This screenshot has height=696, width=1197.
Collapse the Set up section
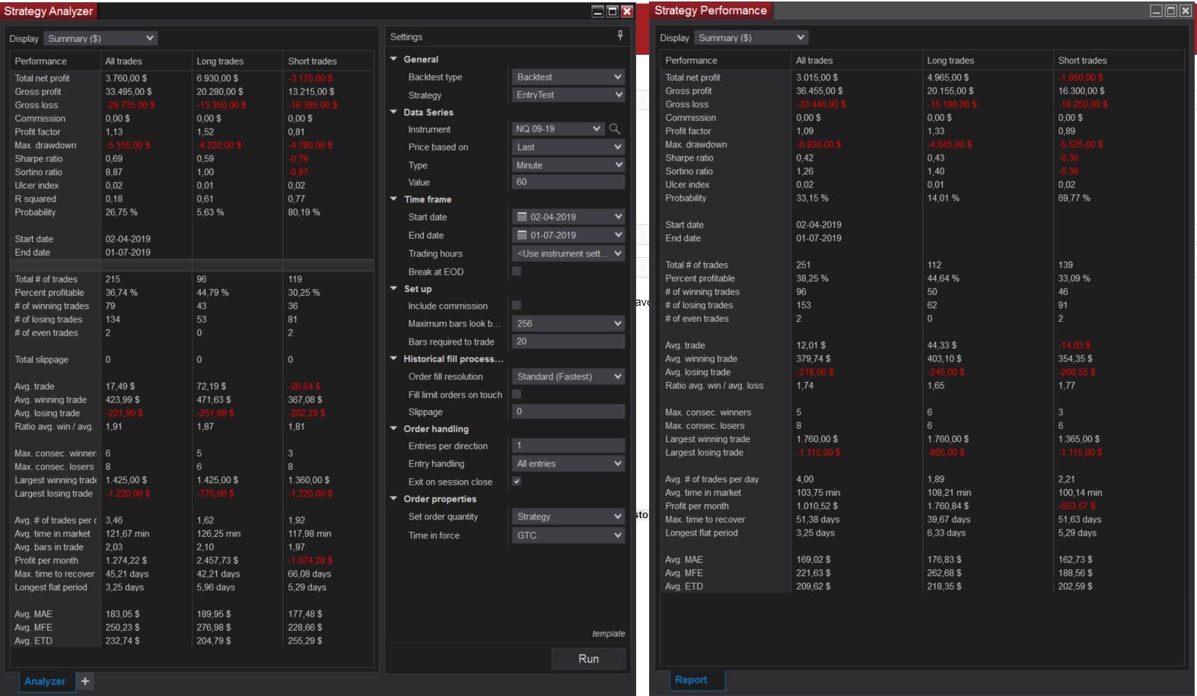(x=394, y=288)
